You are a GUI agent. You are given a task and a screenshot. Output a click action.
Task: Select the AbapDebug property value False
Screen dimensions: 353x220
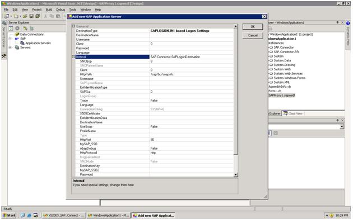[x=192, y=149]
